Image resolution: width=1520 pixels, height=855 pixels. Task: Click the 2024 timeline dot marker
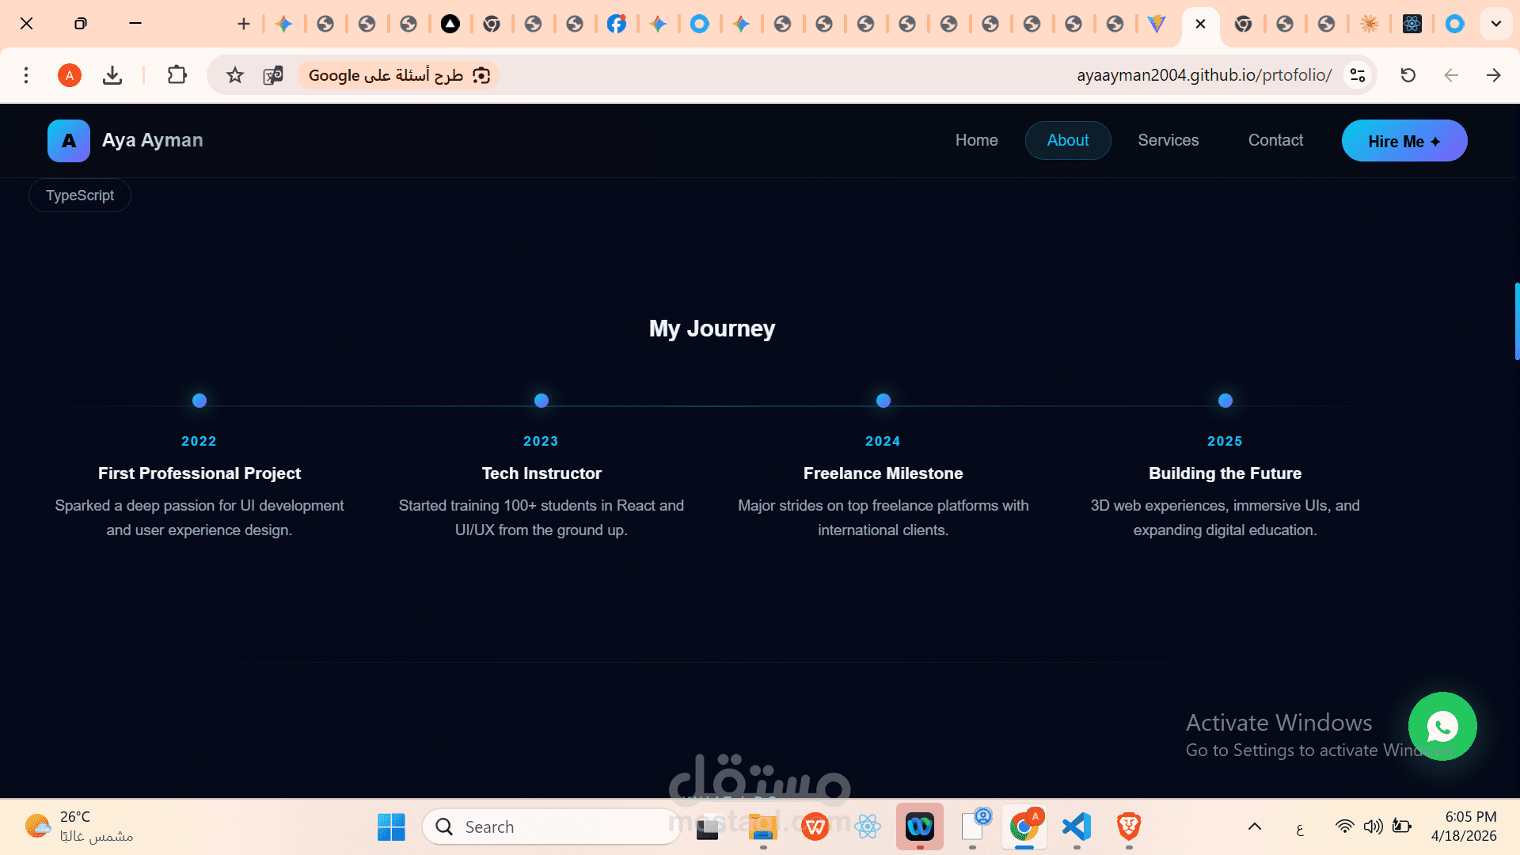pos(883,401)
